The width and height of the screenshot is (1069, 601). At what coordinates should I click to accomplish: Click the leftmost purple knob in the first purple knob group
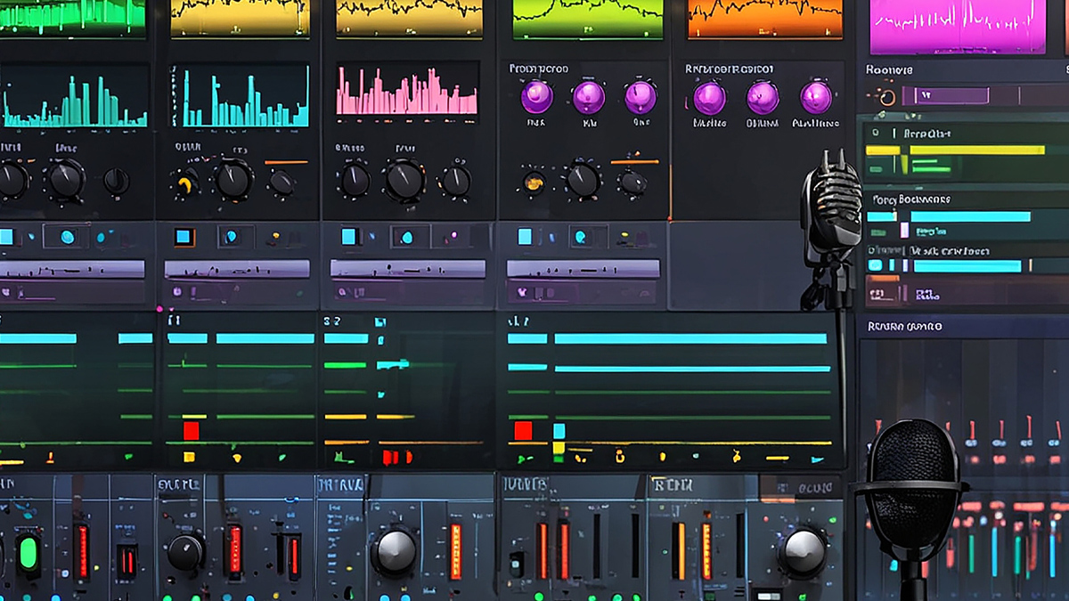click(x=536, y=96)
